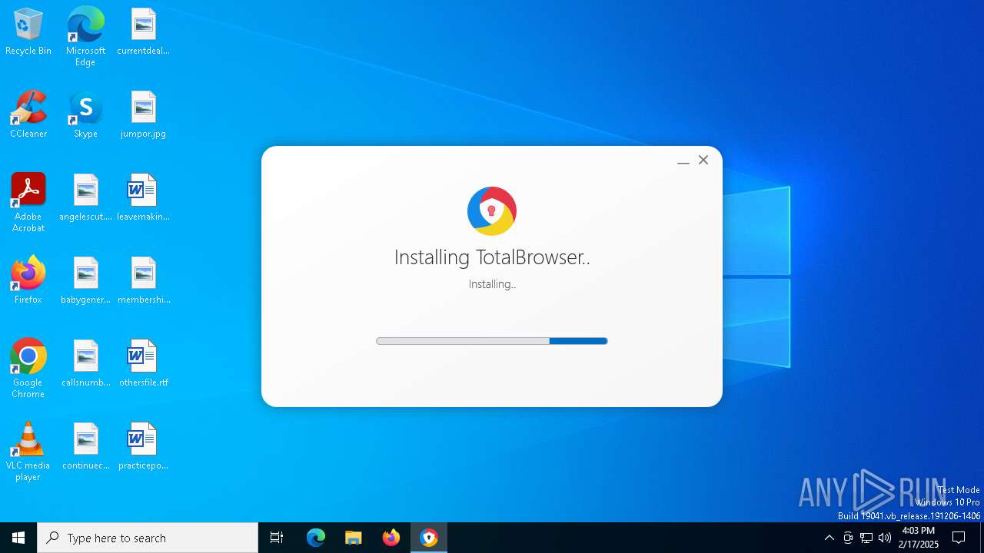Open the Action Center notifications icon
This screenshot has height=553, width=984.
tap(959, 538)
